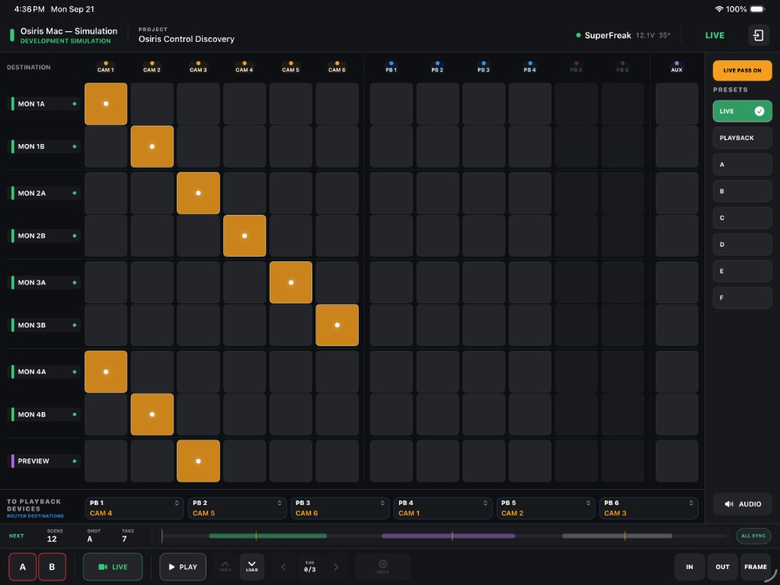The width and height of the screenshot is (780, 585).
Task: Click the FRAME button
Action: pyautogui.click(x=755, y=567)
